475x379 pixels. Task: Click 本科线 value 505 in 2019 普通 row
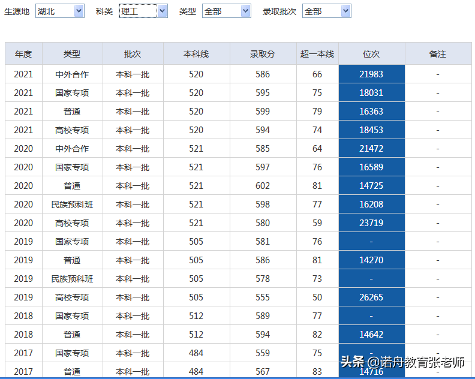click(196, 260)
